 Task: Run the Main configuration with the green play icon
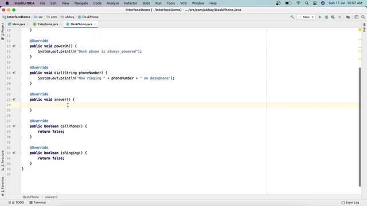point(320,17)
